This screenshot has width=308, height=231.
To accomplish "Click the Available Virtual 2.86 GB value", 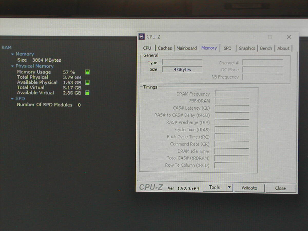I will pos(72,93).
